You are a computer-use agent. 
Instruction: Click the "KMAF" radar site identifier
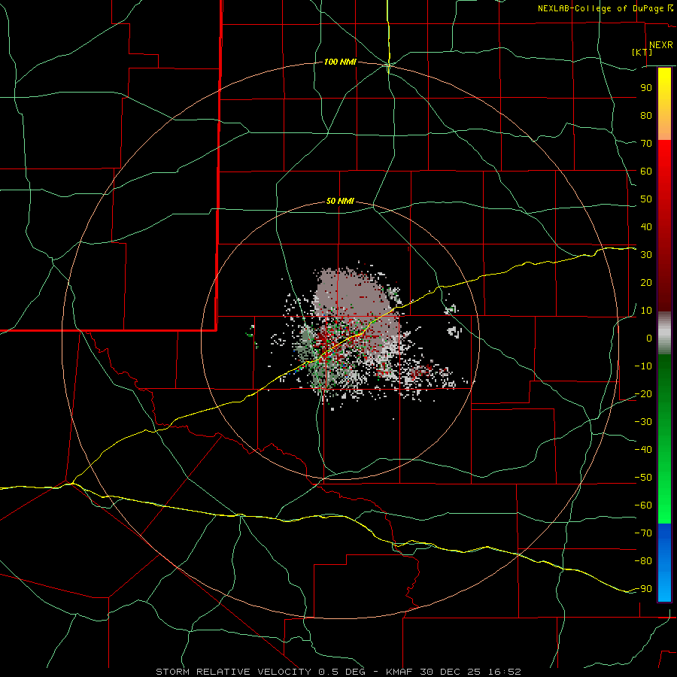click(x=399, y=672)
